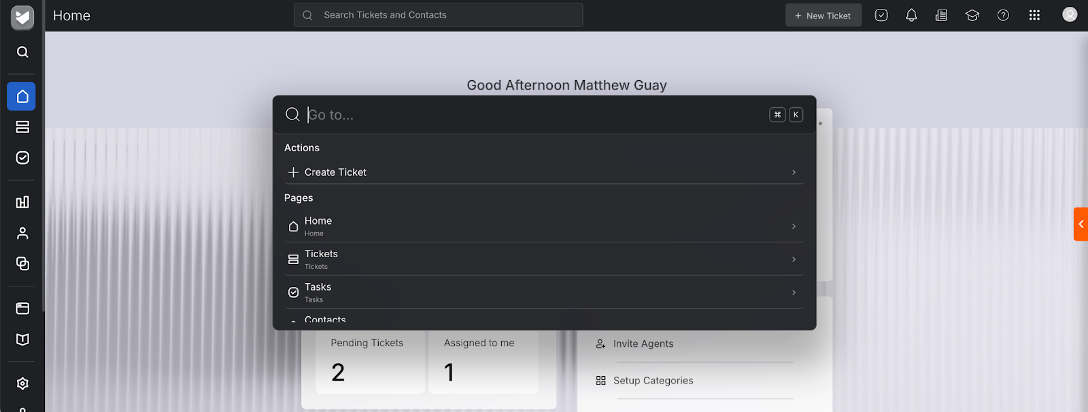This screenshot has height=412, width=1088.
Task: Click the New Ticket button
Action: (x=823, y=15)
